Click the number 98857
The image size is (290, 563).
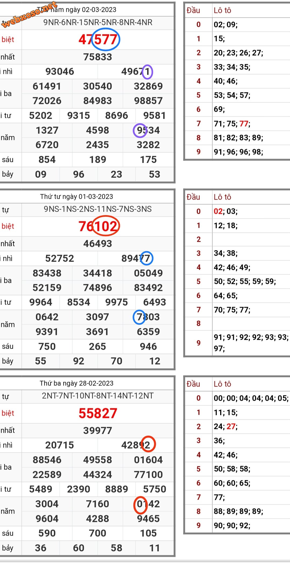(x=148, y=101)
